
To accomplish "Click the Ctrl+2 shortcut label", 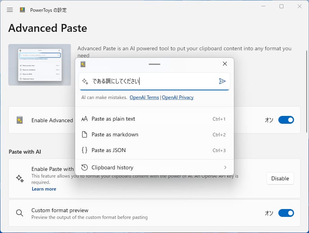I will pyautogui.click(x=219, y=135).
